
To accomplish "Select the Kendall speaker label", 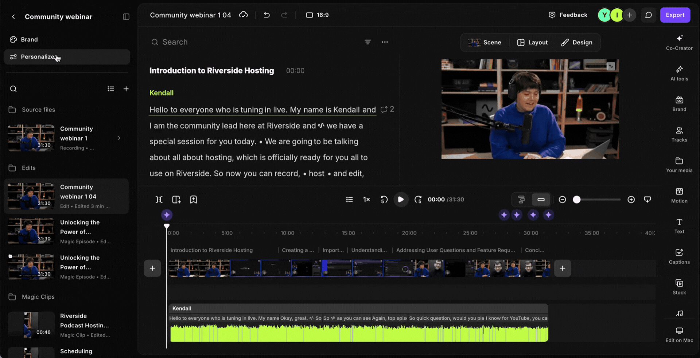I will point(162,93).
